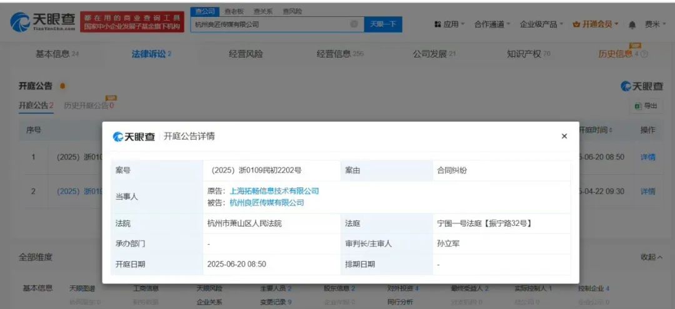Focus the company search input field
675x309 pixels.
(277, 24)
